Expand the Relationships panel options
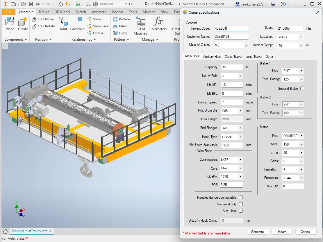Image resolution: width=323 pixels, height=242 pixels. (94, 39)
